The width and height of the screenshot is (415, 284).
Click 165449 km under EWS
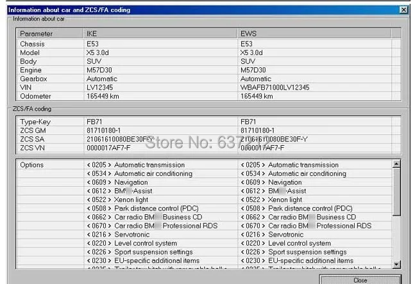257,96
